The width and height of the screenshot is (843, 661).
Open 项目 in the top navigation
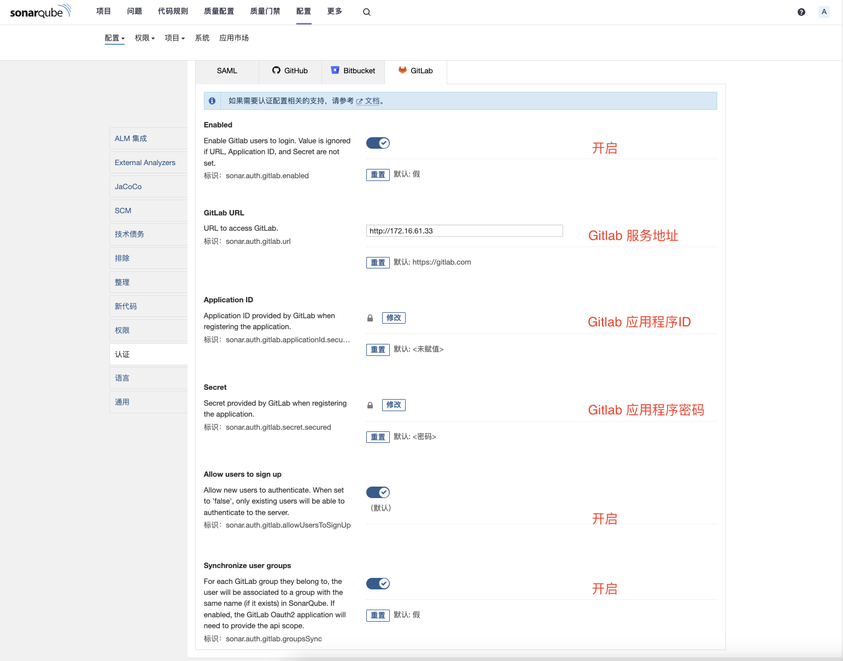pyautogui.click(x=104, y=11)
